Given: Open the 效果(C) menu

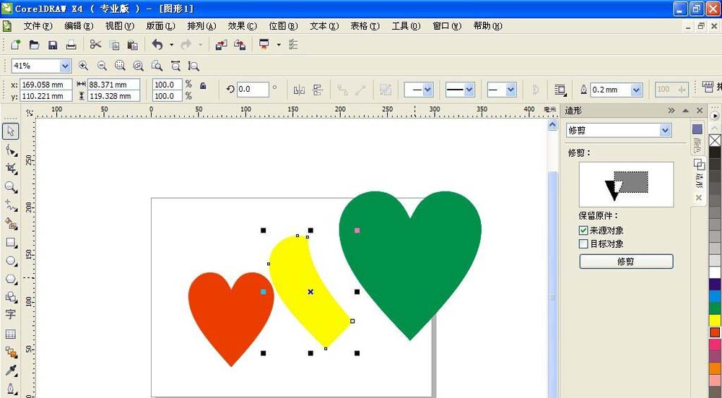Looking at the screenshot, I should tap(242, 26).
